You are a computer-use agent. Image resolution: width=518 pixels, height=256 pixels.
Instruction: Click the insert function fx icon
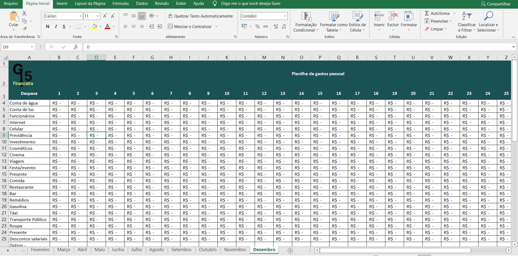[x=76, y=47]
